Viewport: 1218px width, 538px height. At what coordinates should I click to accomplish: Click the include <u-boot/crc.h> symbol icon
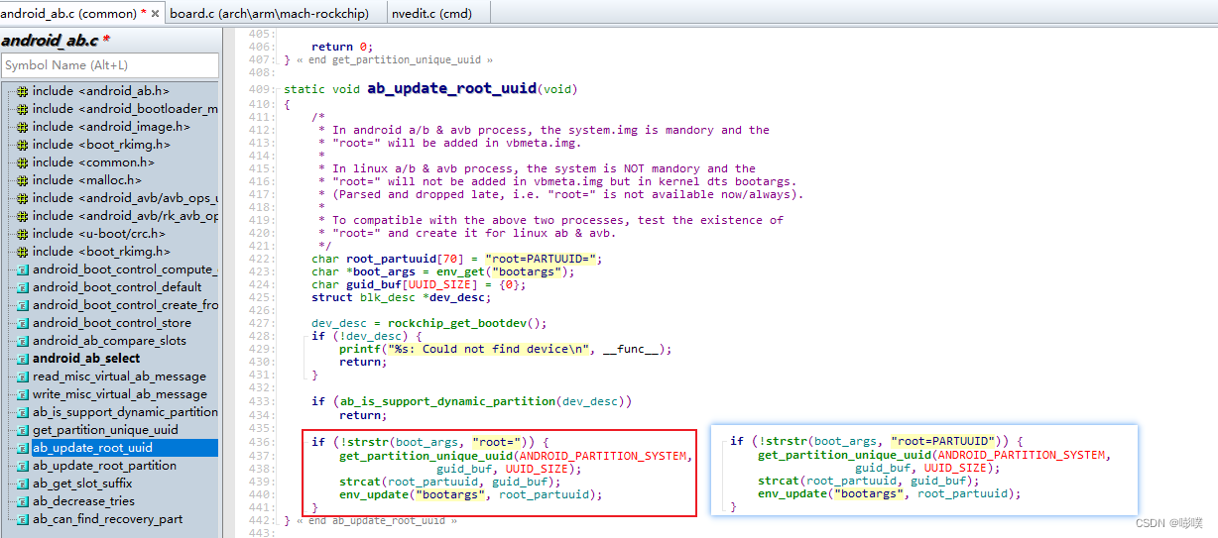click(22, 234)
